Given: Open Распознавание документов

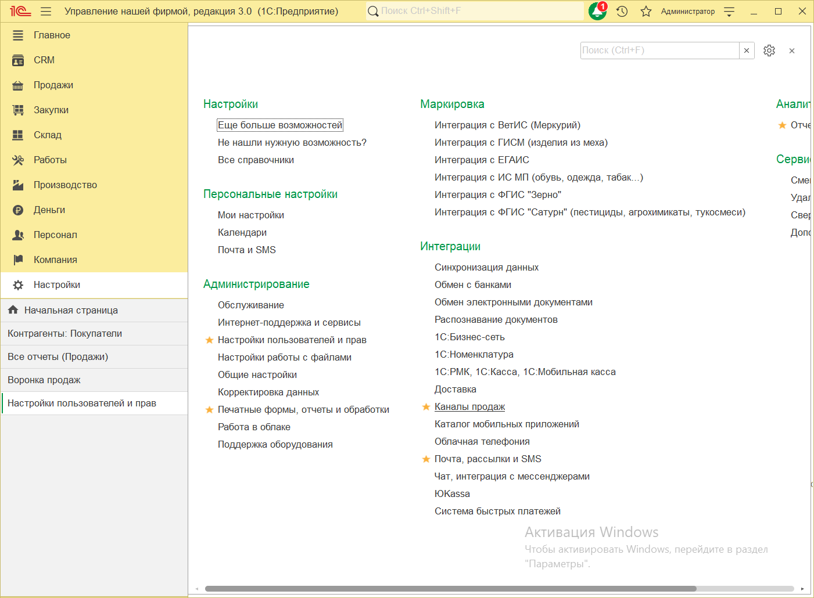Looking at the screenshot, I should 496,320.
